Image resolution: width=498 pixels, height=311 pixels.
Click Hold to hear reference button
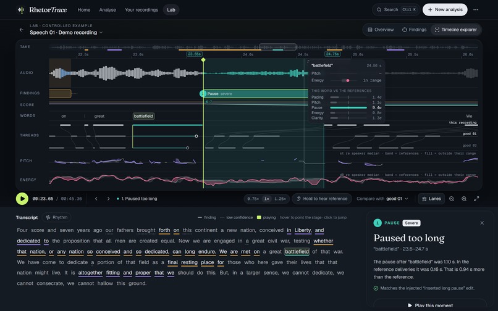coord(322,199)
